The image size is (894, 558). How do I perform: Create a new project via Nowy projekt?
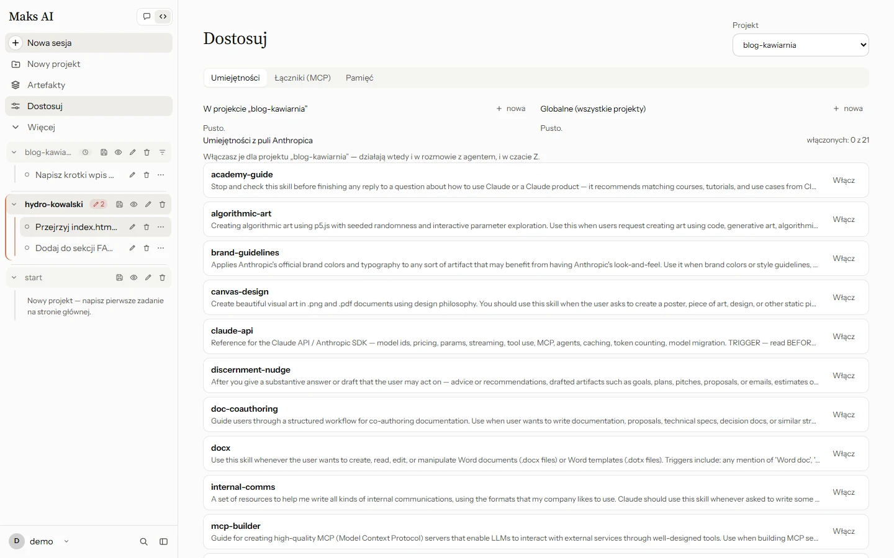(x=89, y=64)
